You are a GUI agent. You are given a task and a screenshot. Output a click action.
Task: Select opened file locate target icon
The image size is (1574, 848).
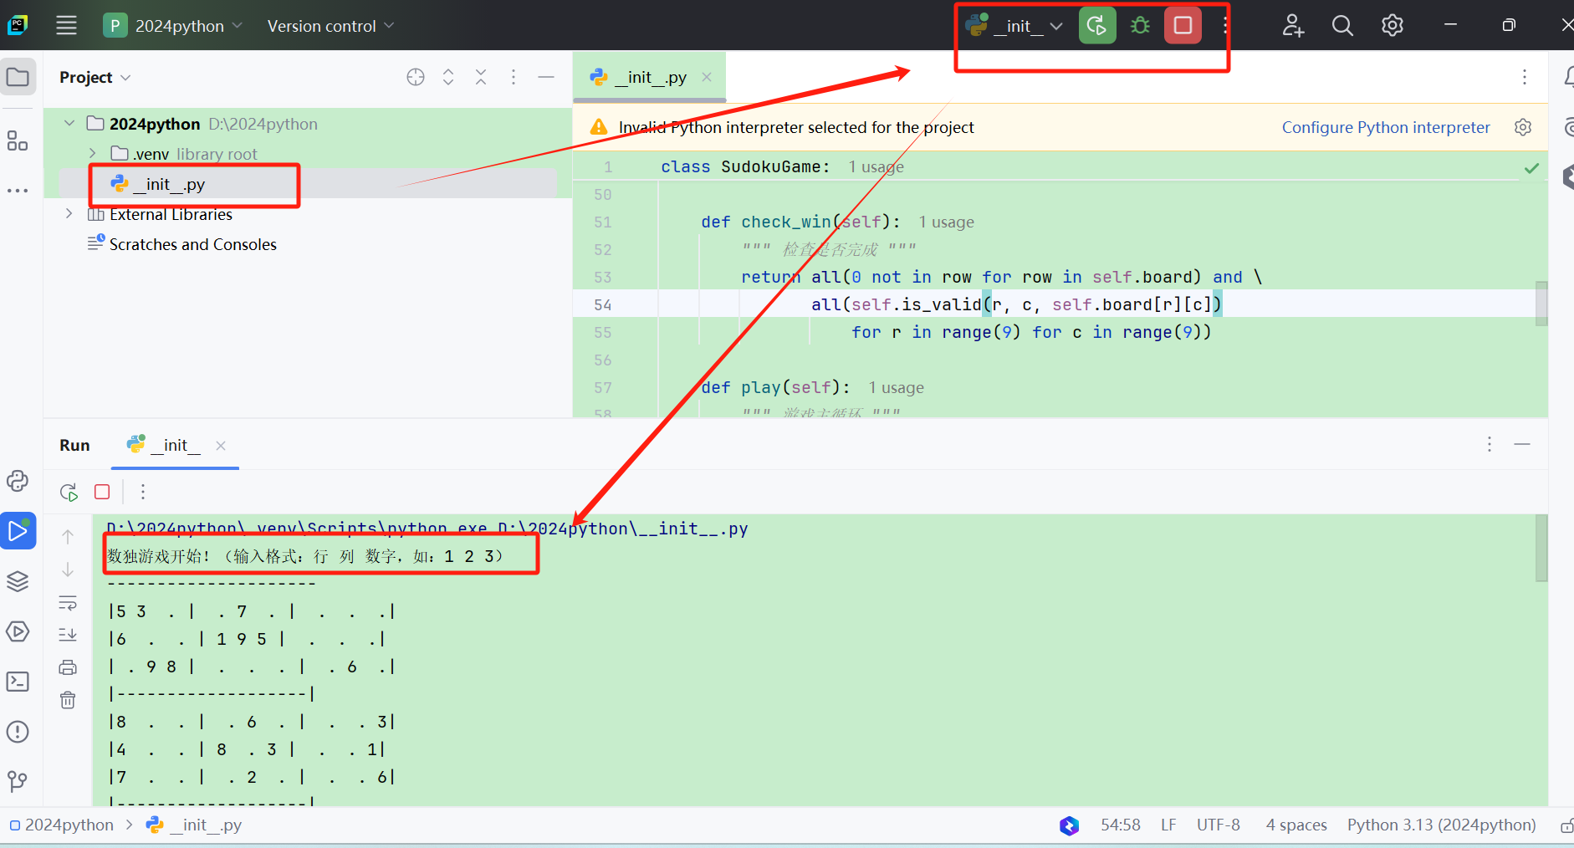(416, 77)
